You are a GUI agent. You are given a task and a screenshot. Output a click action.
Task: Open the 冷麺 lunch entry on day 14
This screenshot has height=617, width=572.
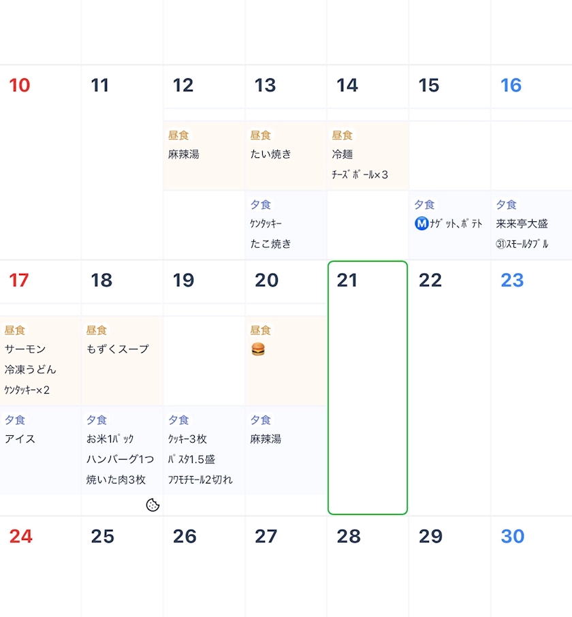[343, 154]
